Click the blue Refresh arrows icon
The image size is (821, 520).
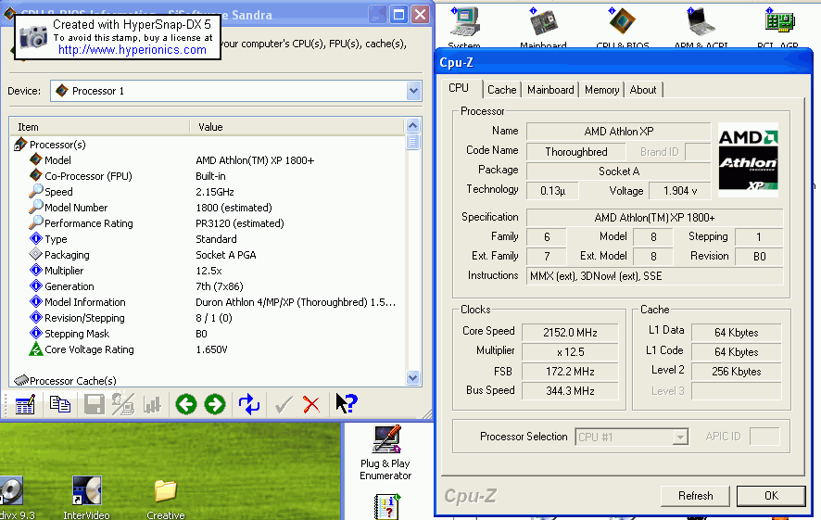[x=249, y=404]
